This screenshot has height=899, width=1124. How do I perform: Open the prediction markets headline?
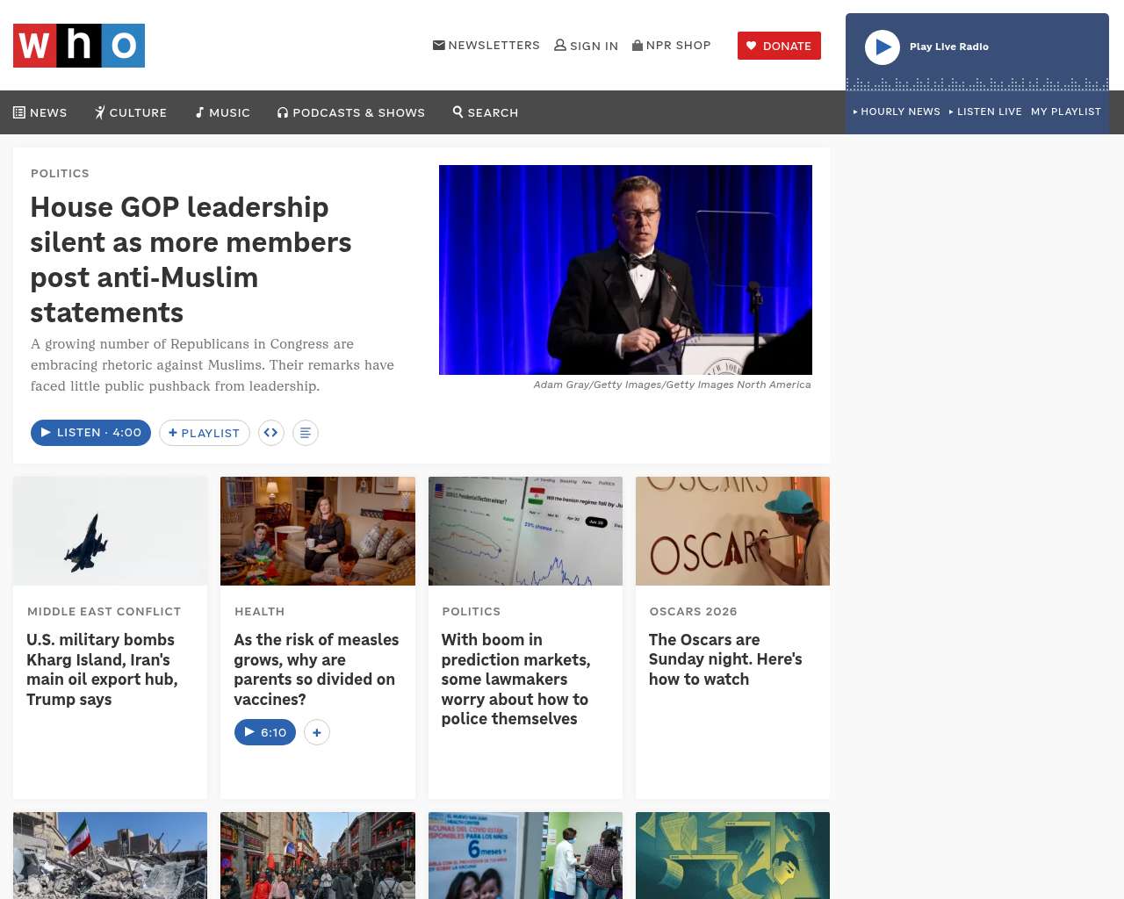(x=515, y=680)
